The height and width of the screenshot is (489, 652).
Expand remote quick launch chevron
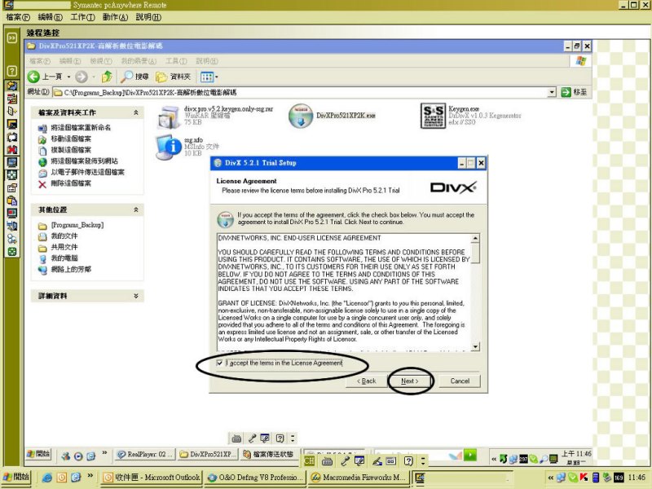click(104, 452)
